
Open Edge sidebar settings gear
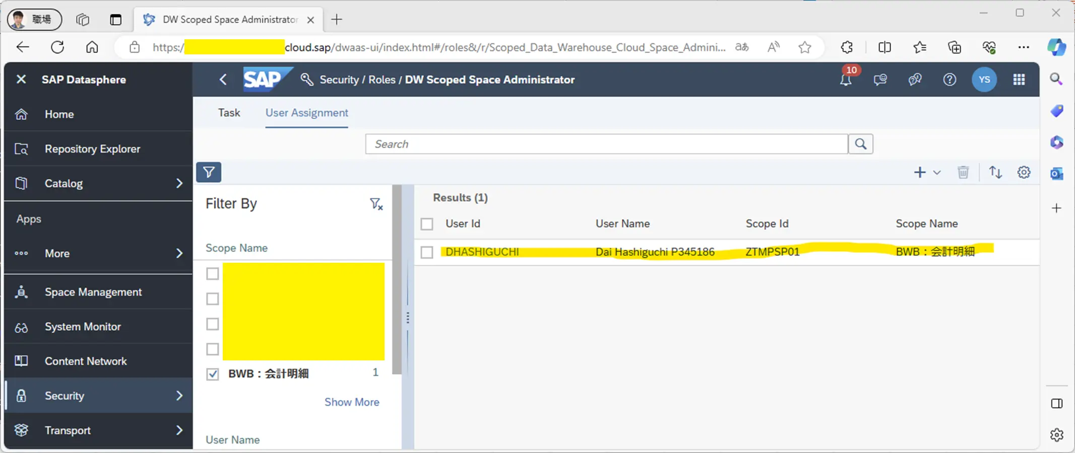click(1057, 435)
